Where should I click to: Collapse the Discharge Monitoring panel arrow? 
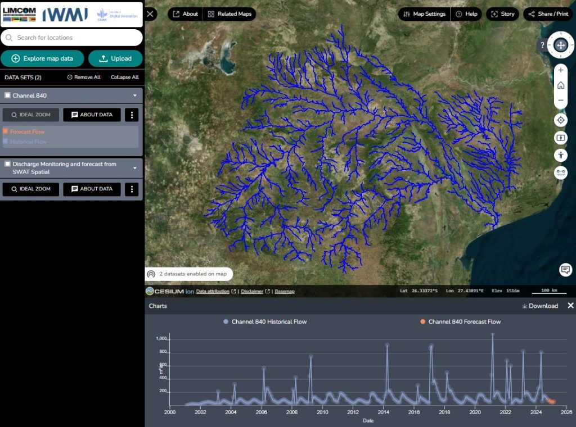coord(135,168)
